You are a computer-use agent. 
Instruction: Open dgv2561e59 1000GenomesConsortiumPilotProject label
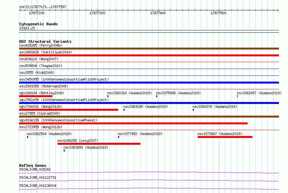pyautogui.click(x=64, y=100)
